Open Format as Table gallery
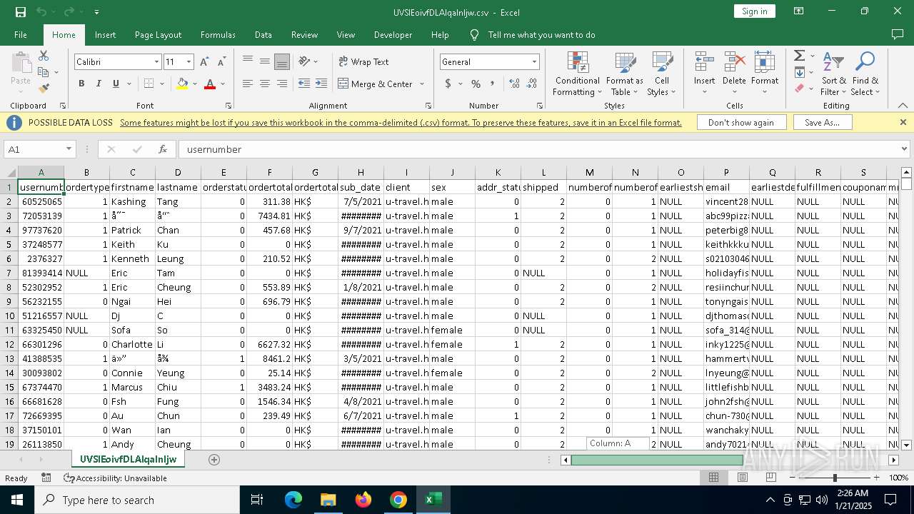This screenshot has height=514, width=914. pos(625,74)
